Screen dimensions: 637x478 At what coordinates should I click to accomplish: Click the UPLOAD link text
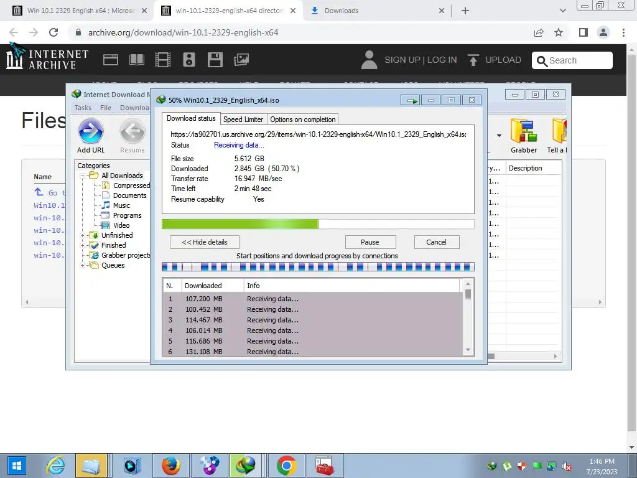click(503, 60)
